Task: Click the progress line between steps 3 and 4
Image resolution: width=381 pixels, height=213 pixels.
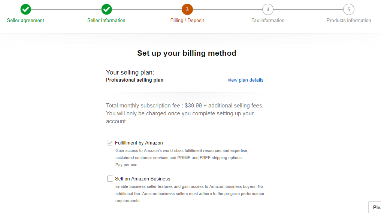Action: 227,9
